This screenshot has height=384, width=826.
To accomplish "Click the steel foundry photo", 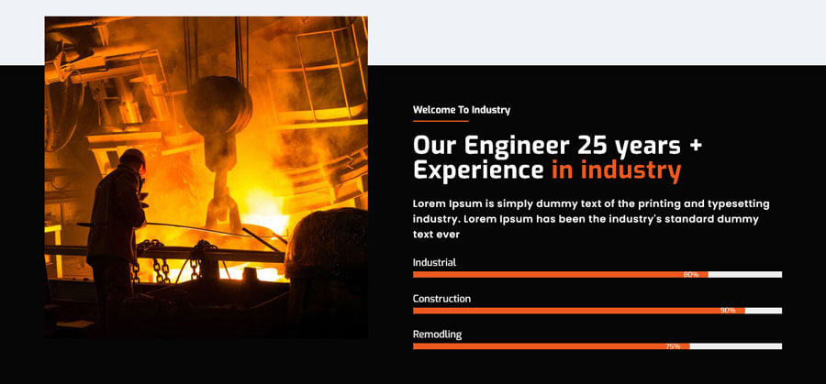I will pos(206,177).
